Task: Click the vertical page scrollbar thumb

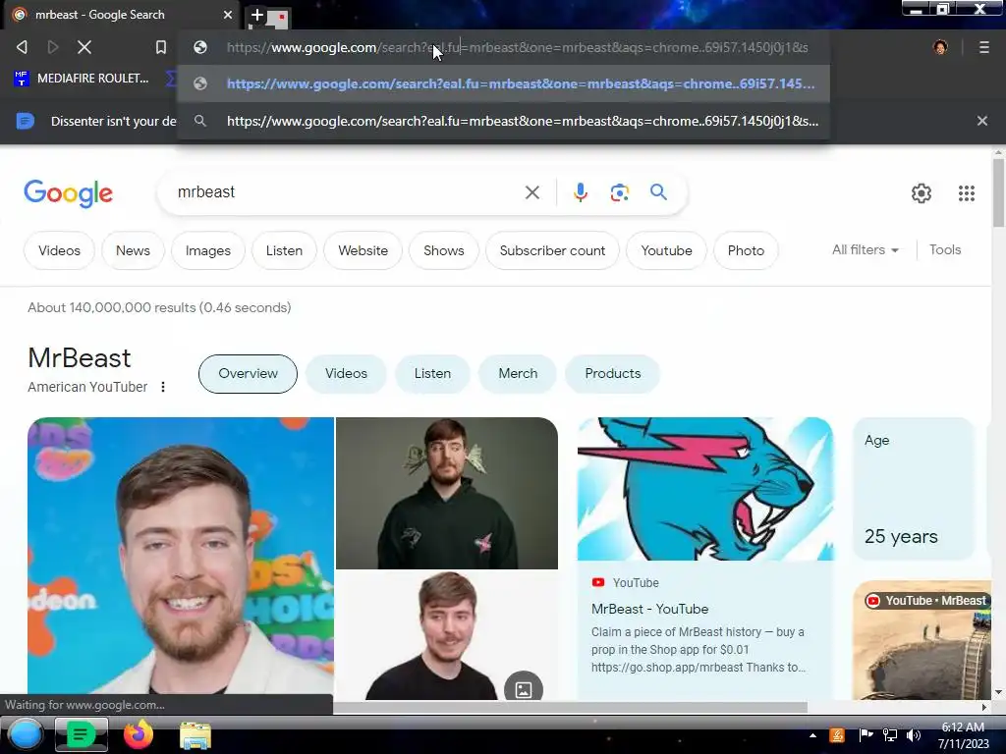Action: [x=998, y=192]
